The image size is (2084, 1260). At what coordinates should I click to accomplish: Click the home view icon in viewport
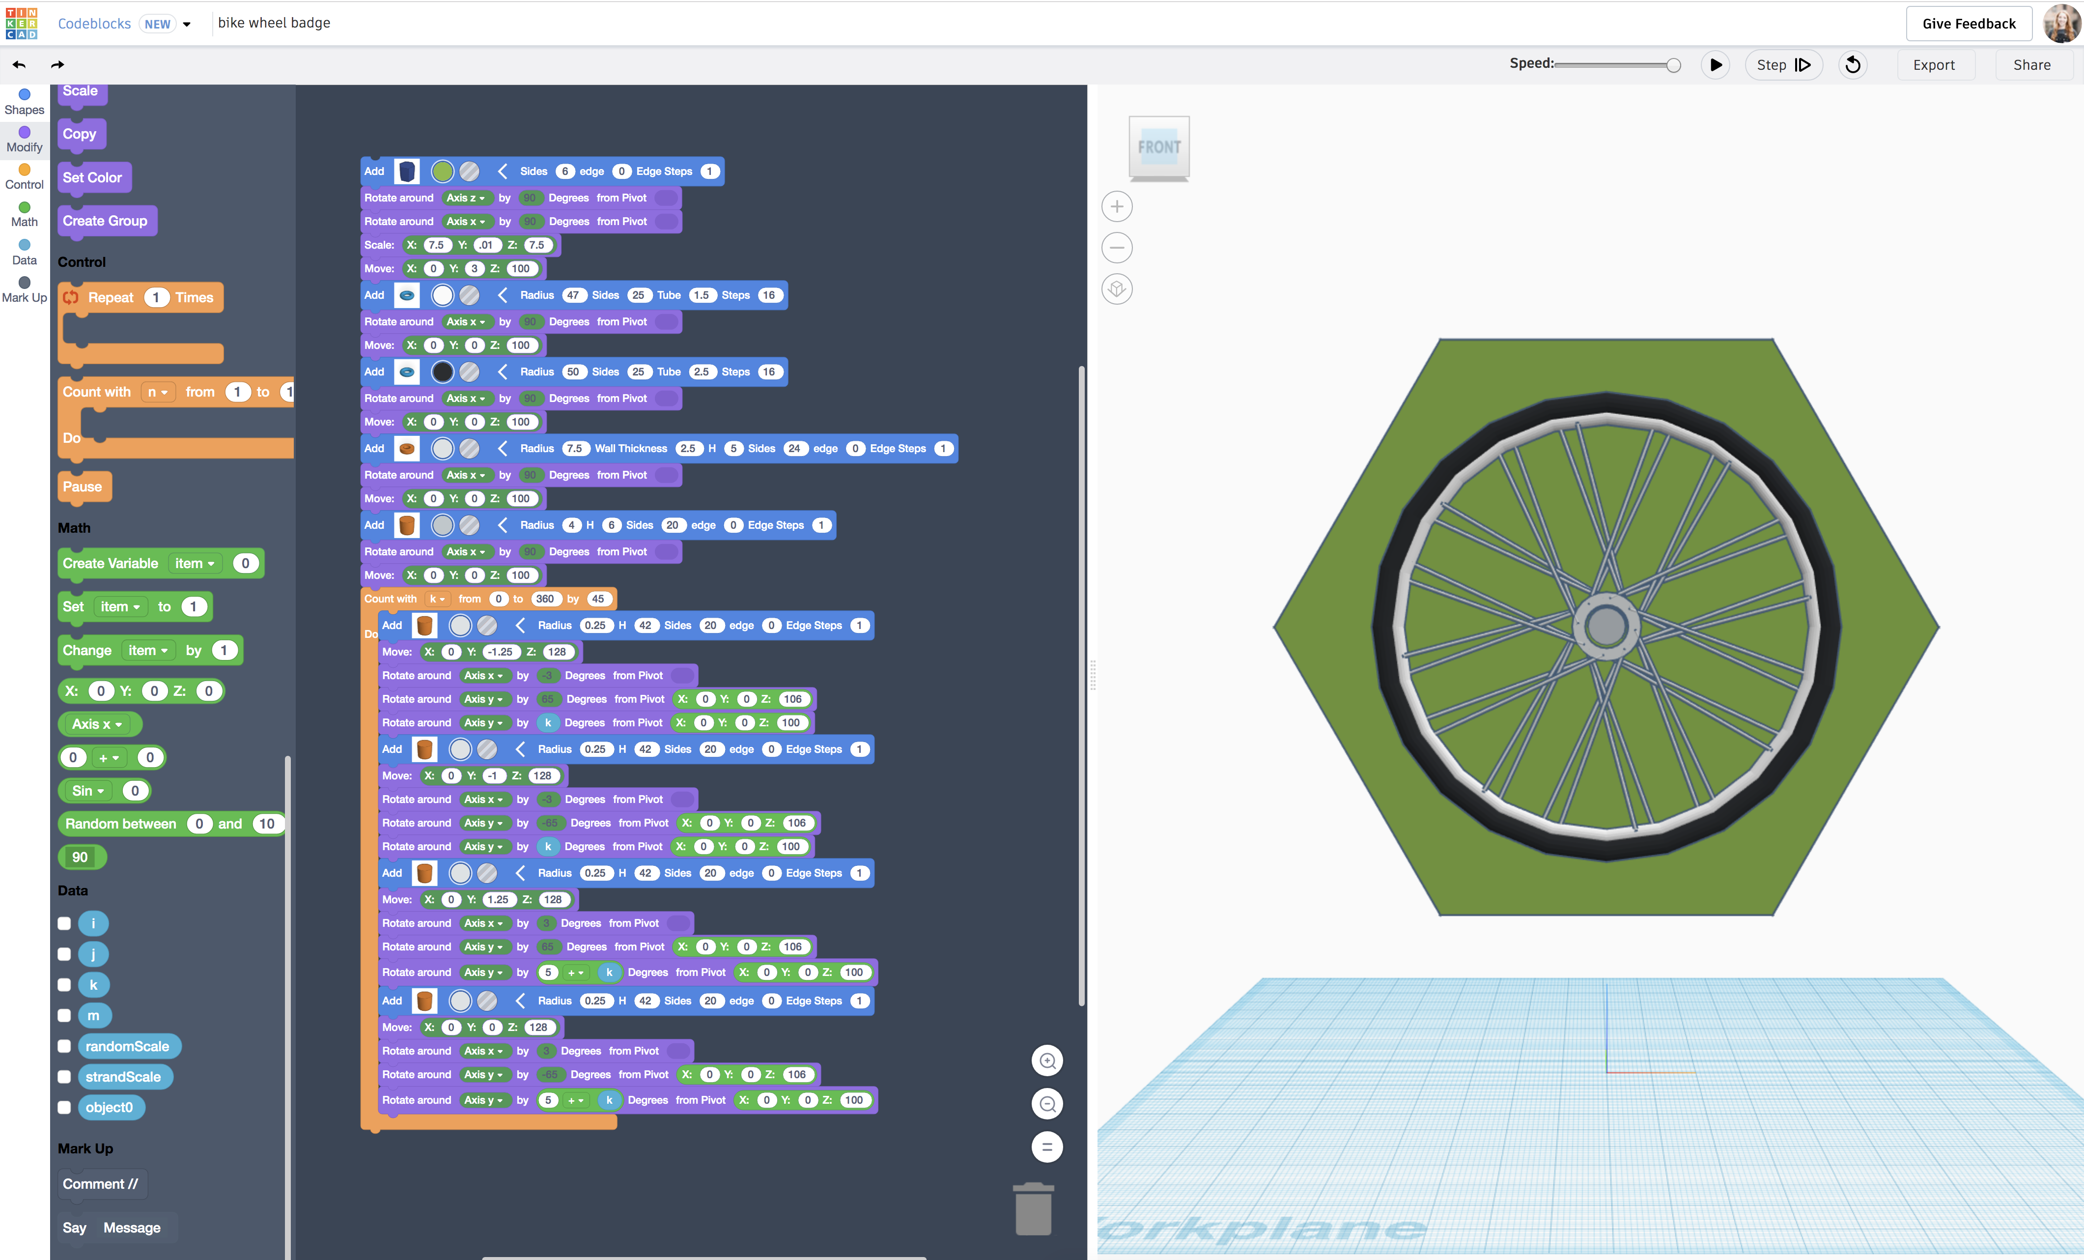click(1116, 288)
